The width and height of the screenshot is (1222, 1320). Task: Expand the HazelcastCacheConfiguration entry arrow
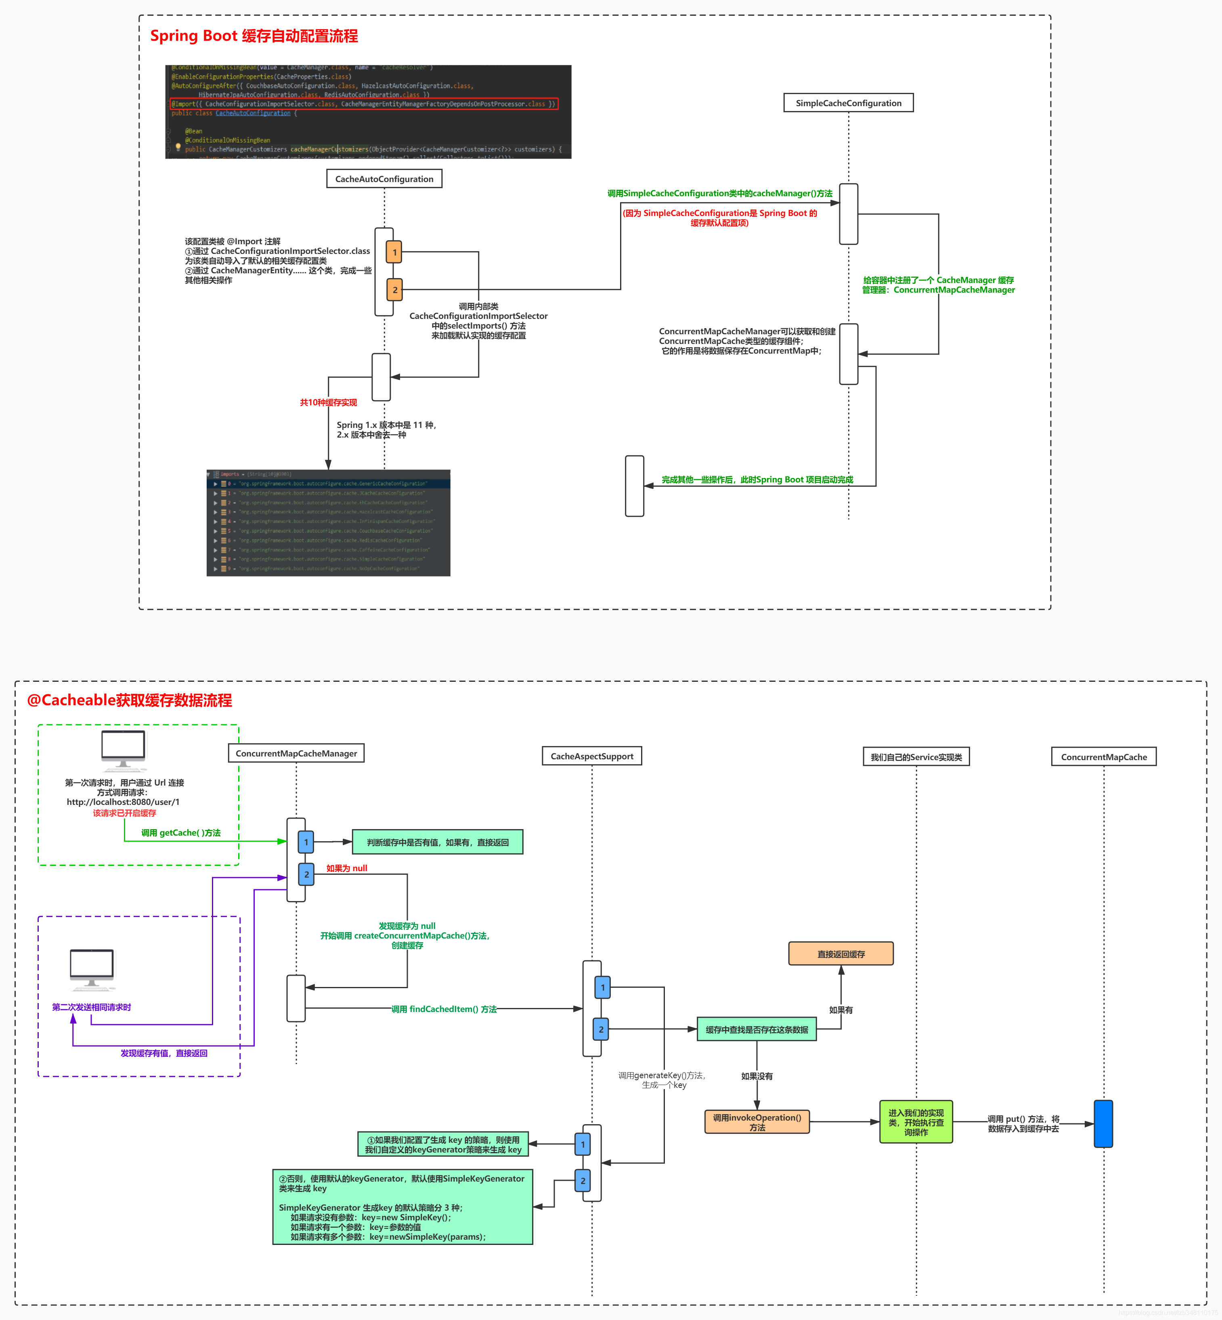(216, 512)
